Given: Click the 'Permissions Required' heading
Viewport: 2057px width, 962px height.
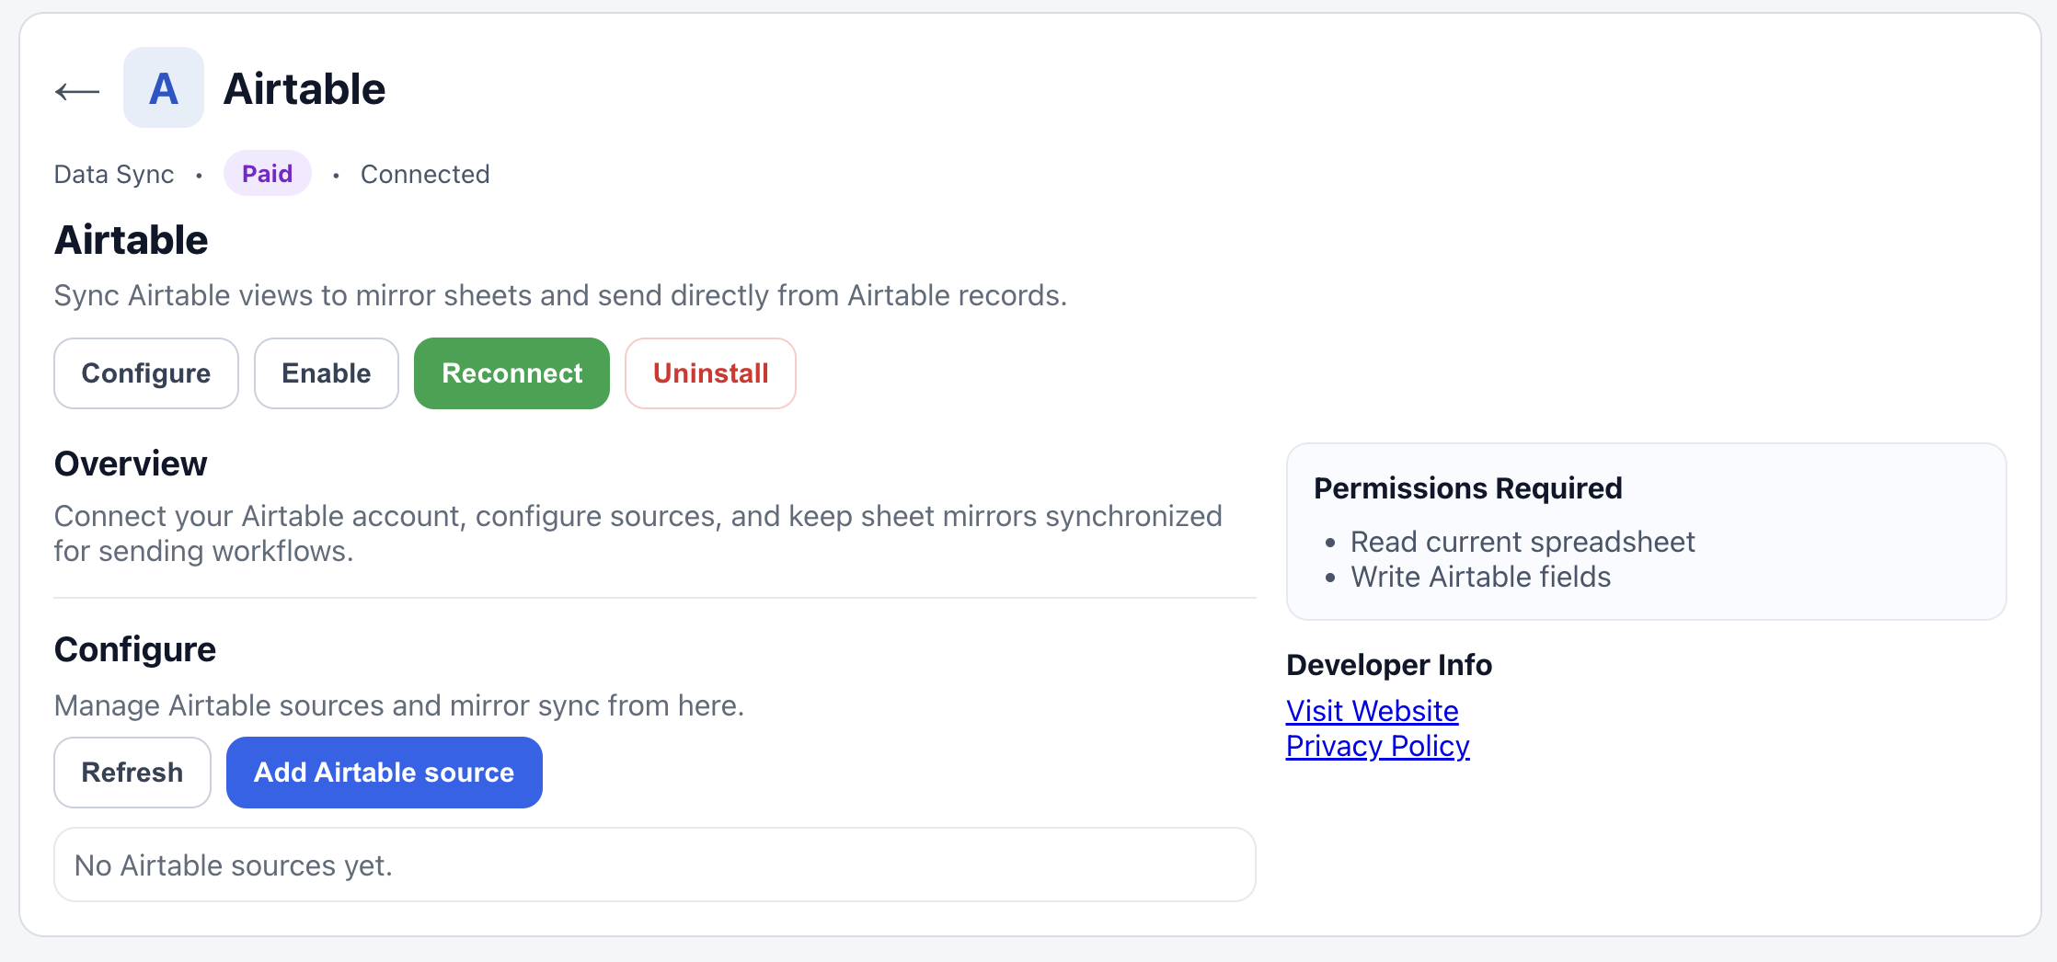Looking at the screenshot, I should pyautogui.click(x=1468, y=488).
